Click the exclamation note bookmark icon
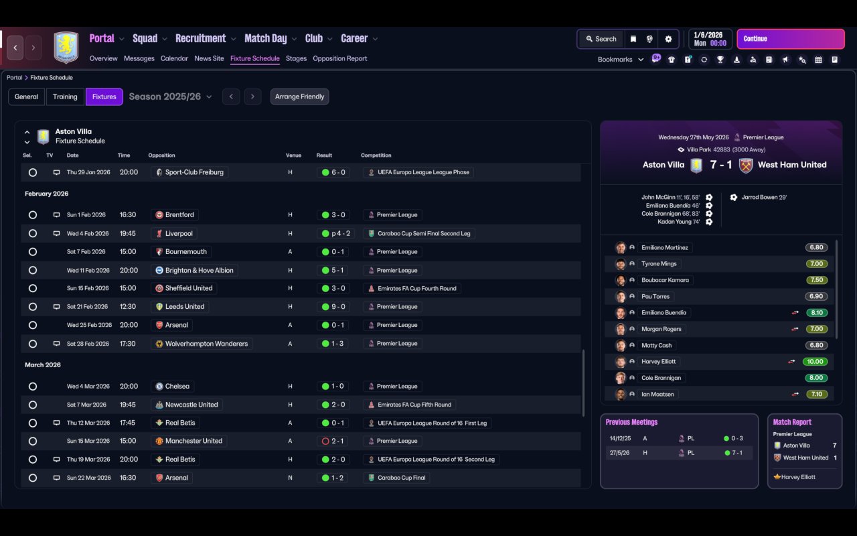 [688, 60]
